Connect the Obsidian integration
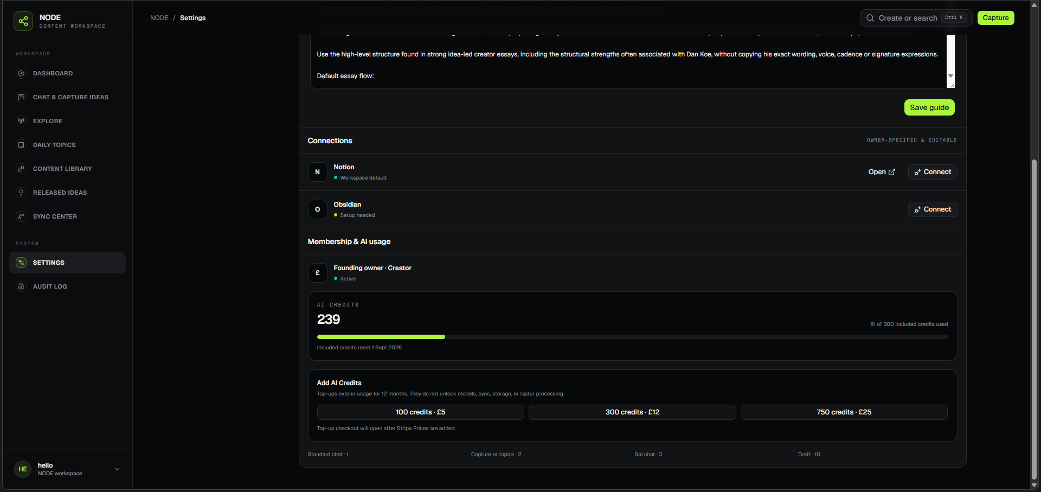The height and width of the screenshot is (492, 1041). (x=933, y=209)
